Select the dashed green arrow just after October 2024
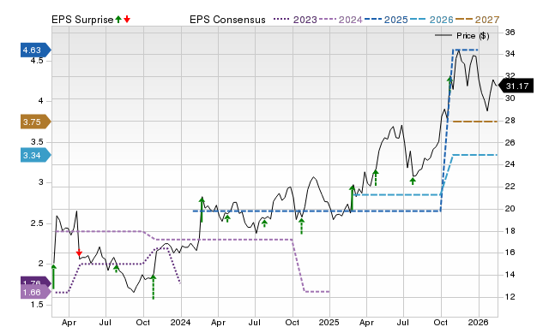Viewport: 549px width, 327px height. pyautogui.click(x=301, y=226)
